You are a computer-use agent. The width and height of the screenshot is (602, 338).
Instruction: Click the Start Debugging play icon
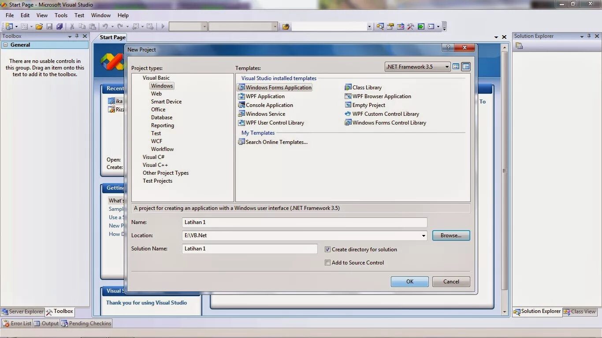(163, 26)
